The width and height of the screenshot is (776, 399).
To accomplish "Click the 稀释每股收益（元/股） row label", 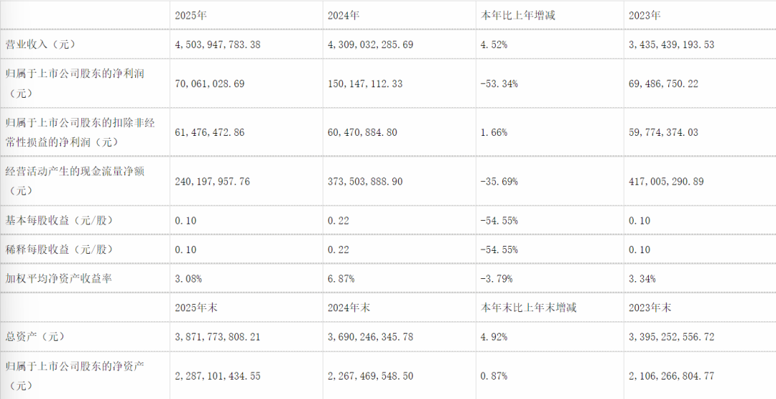I will click(60, 249).
